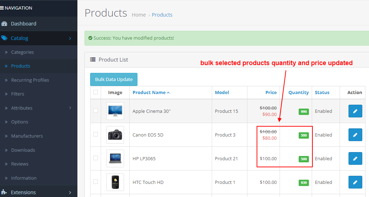This screenshot has height=197, width=369.
Task: Collapse the Catalog menu chevron
Action: point(70,38)
